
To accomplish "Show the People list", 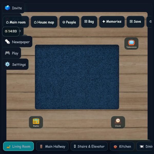I will click(x=69, y=22).
